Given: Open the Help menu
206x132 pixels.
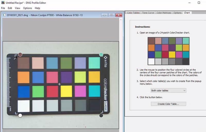Looking at the screenshot, I should click(37, 8).
